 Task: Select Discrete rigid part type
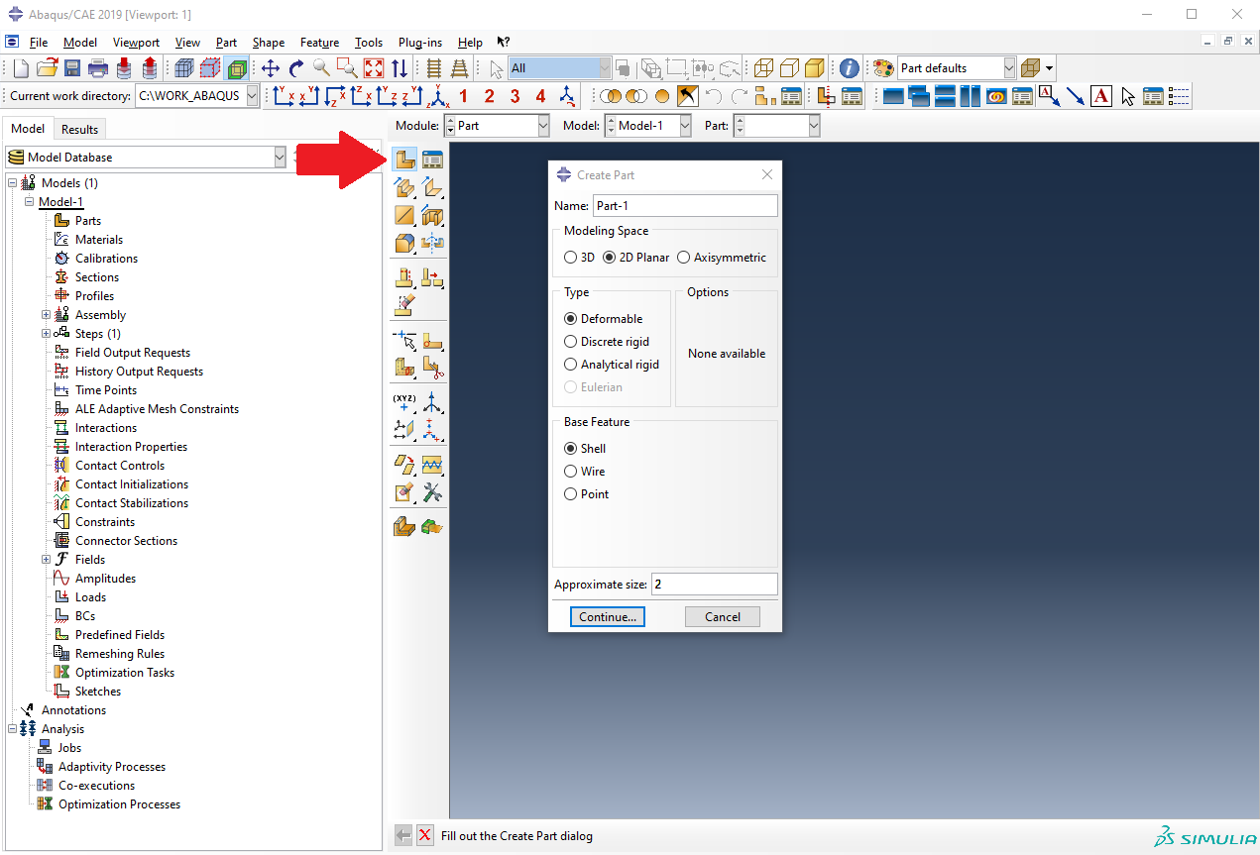point(571,342)
